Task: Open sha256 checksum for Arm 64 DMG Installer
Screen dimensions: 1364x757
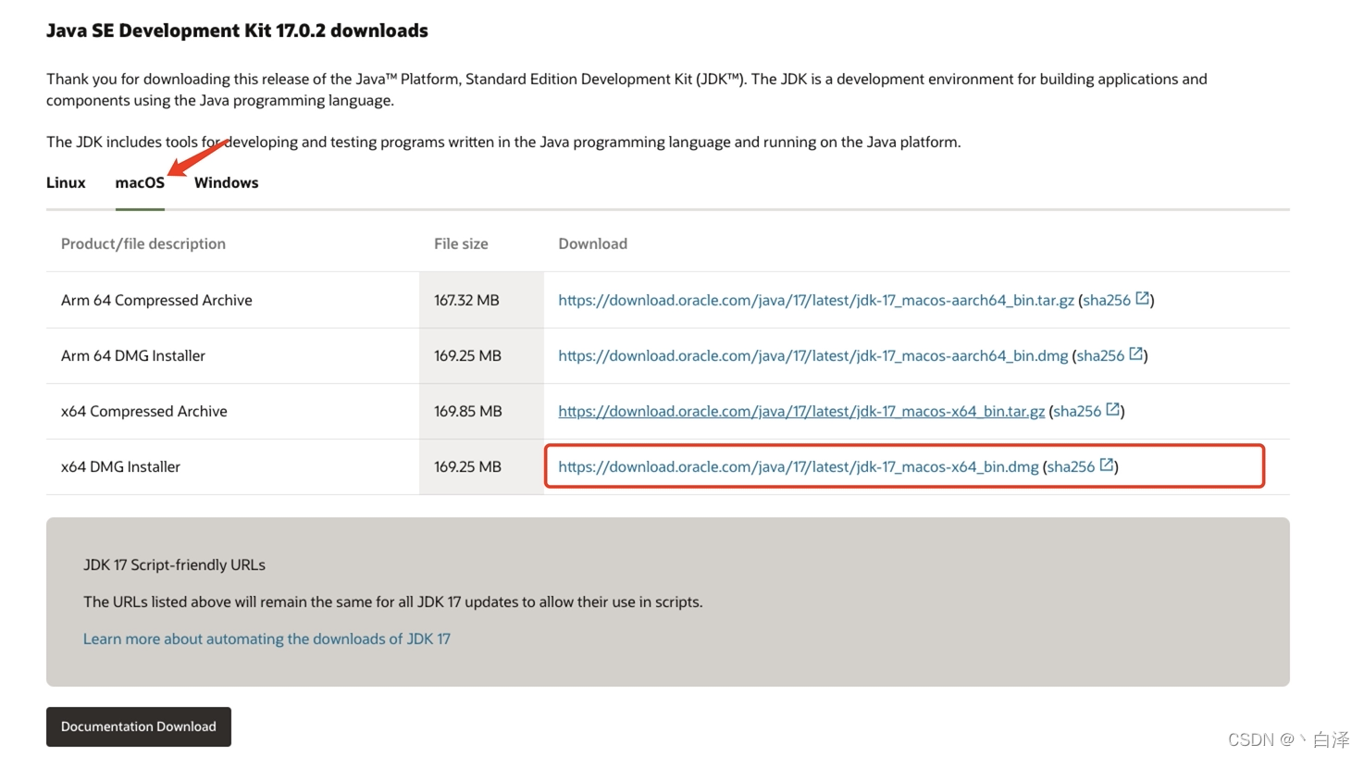Action: (1103, 354)
